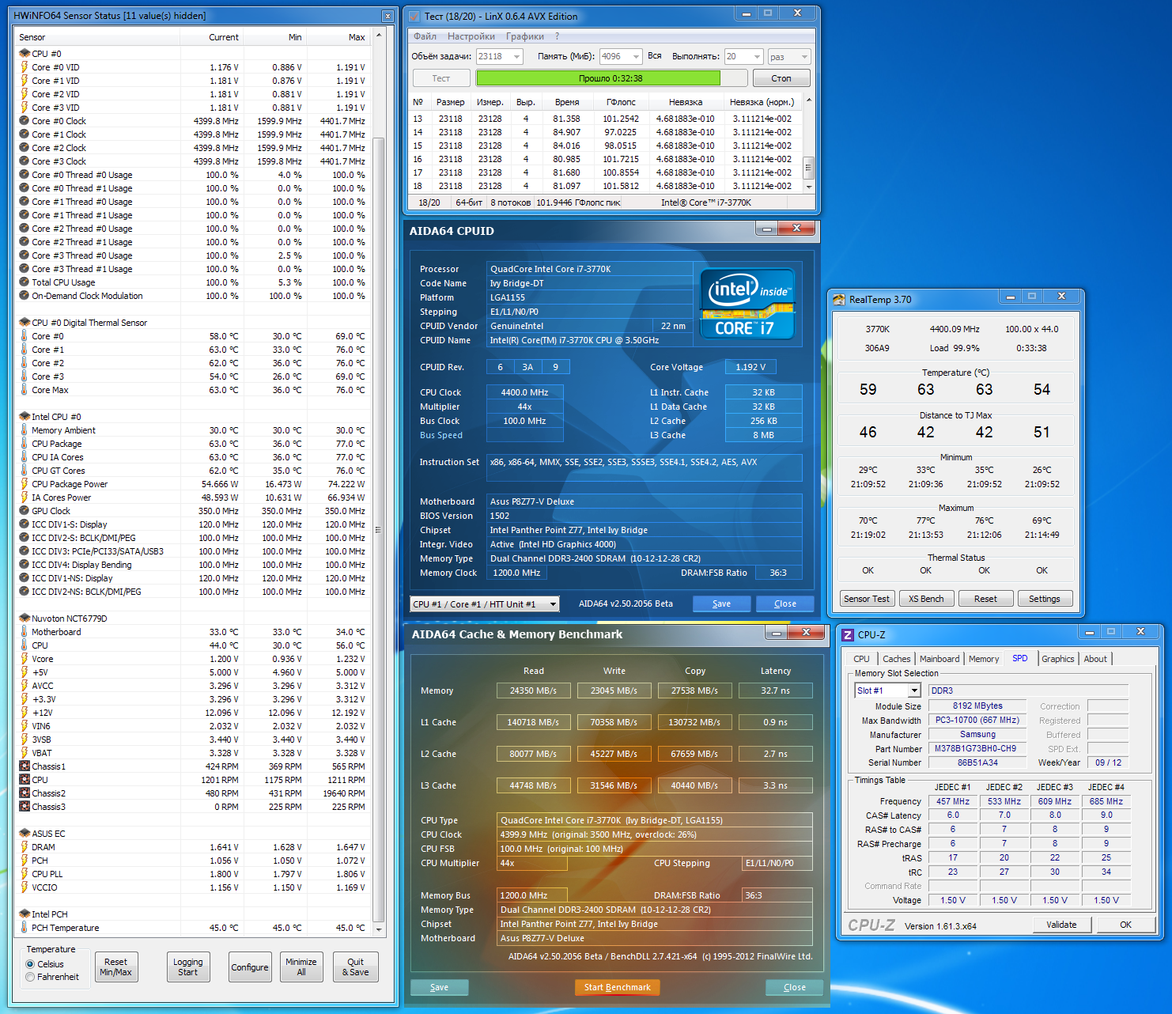Click Start Benchmark in AIDA64

point(617,987)
